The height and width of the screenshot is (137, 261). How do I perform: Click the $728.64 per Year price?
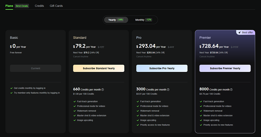(214, 46)
